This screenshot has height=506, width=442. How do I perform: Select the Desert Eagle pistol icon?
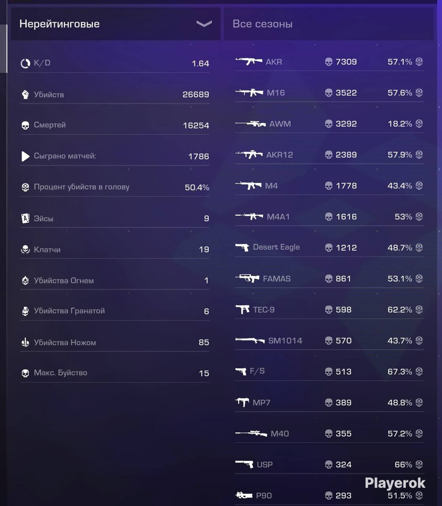point(242,248)
